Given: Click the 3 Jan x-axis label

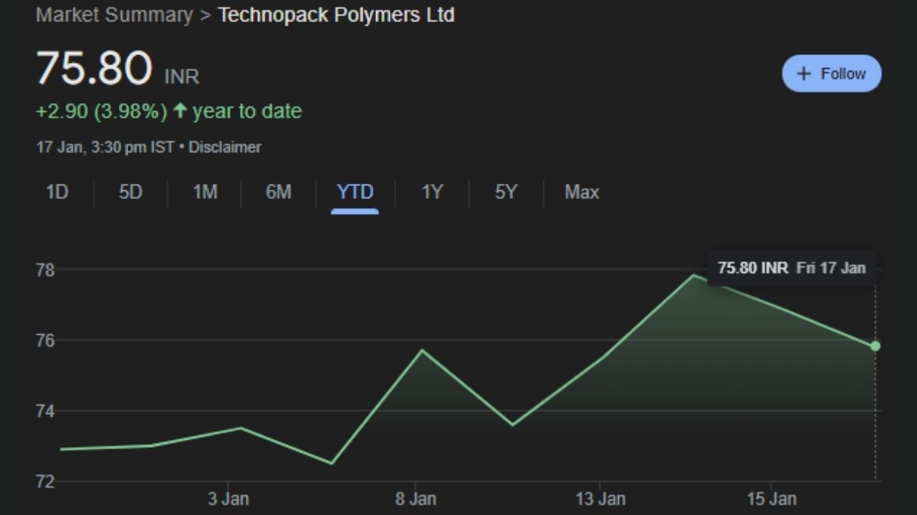Looking at the screenshot, I should tap(228, 499).
